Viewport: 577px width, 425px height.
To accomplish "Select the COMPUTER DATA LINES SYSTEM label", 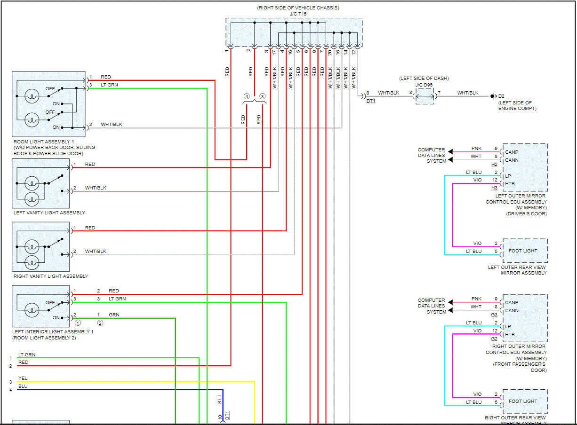I will pos(432,156).
